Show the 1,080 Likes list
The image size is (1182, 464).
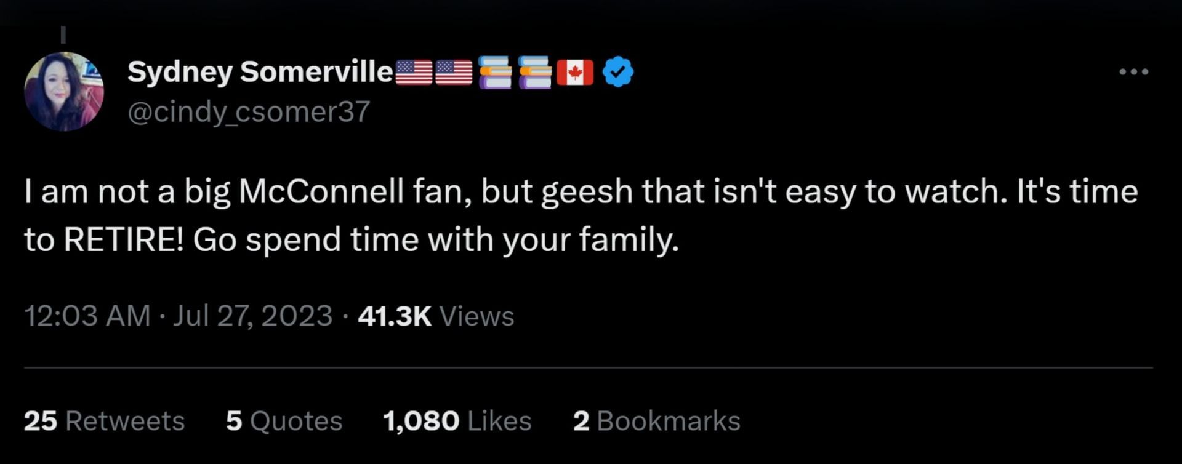tap(457, 421)
